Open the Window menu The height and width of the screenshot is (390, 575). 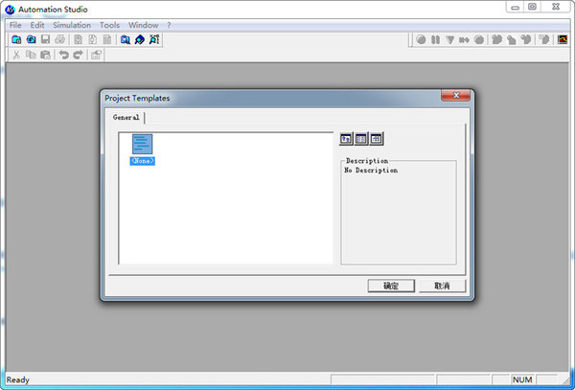tap(144, 25)
